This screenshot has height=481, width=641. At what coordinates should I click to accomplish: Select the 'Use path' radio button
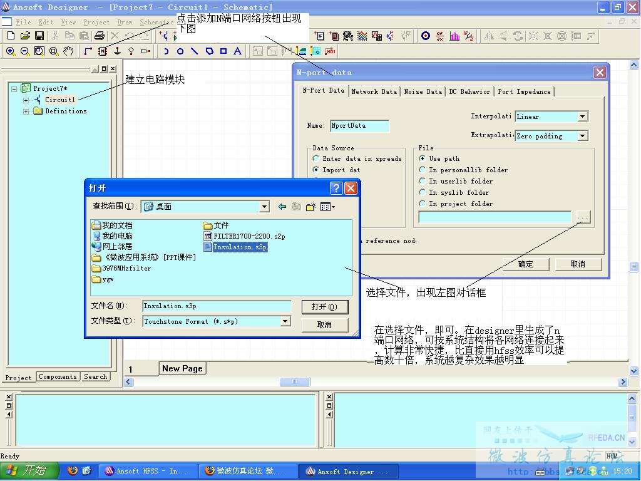point(423,158)
